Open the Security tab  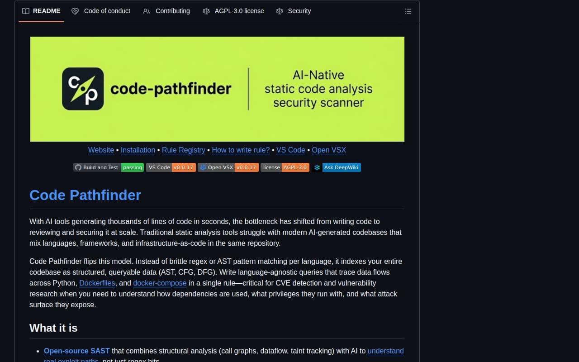click(299, 11)
